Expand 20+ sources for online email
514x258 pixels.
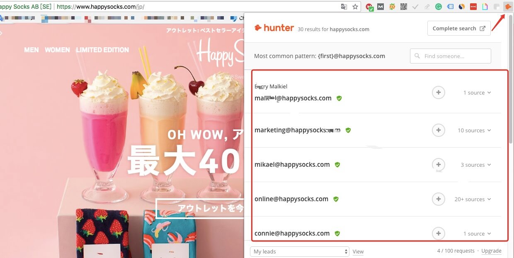tap(473, 199)
